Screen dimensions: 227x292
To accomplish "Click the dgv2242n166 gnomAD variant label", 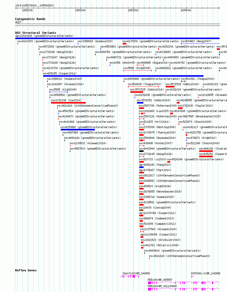I will click(x=44, y=36).
